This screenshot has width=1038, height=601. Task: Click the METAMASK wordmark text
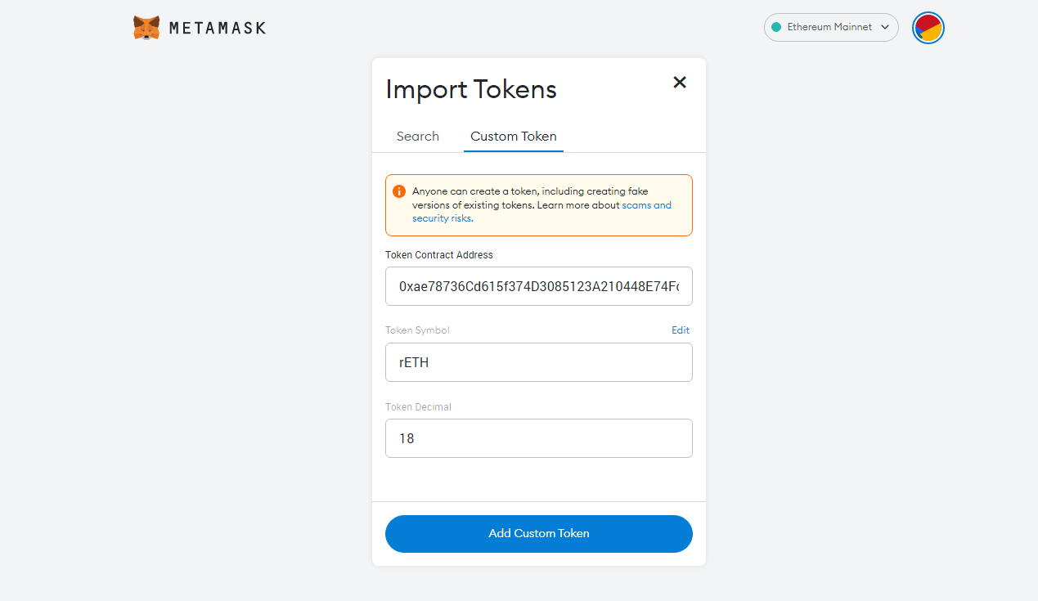pos(218,28)
